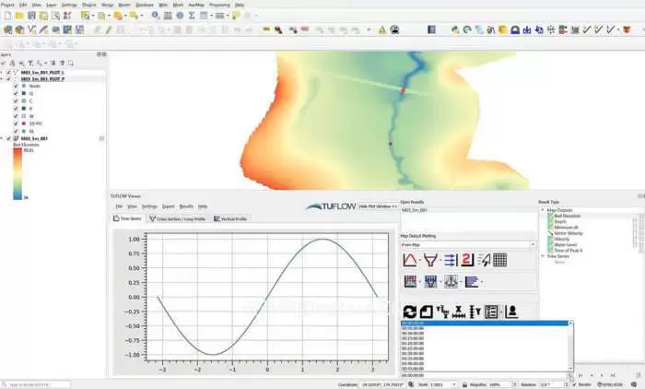Open the log messages icon in status bar
The width and height of the screenshot is (645, 389).
click(634, 384)
